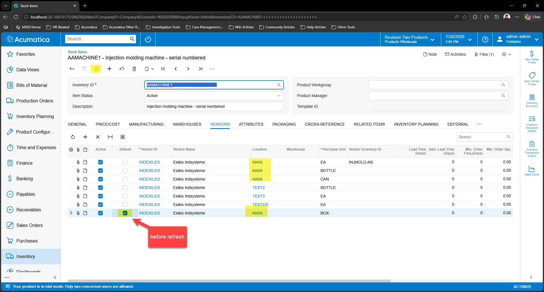This screenshot has width=544, height=292.
Task: Open the Acumatica help menu
Action: click(485, 39)
